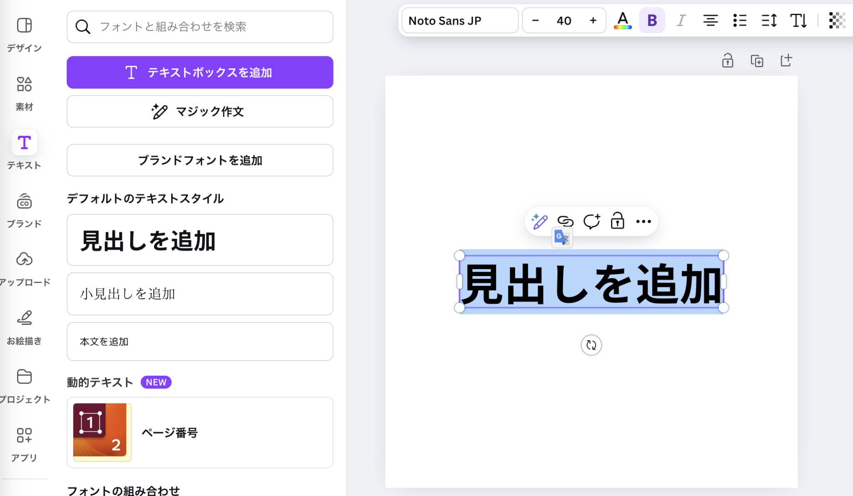The height and width of the screenshot is (496, 853).
Task: Launch マジック作文 writing assistant
Action: pos(200,111)
